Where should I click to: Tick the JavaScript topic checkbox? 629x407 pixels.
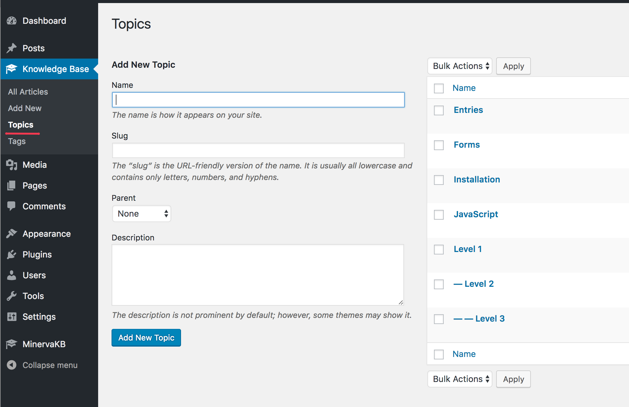439,215
